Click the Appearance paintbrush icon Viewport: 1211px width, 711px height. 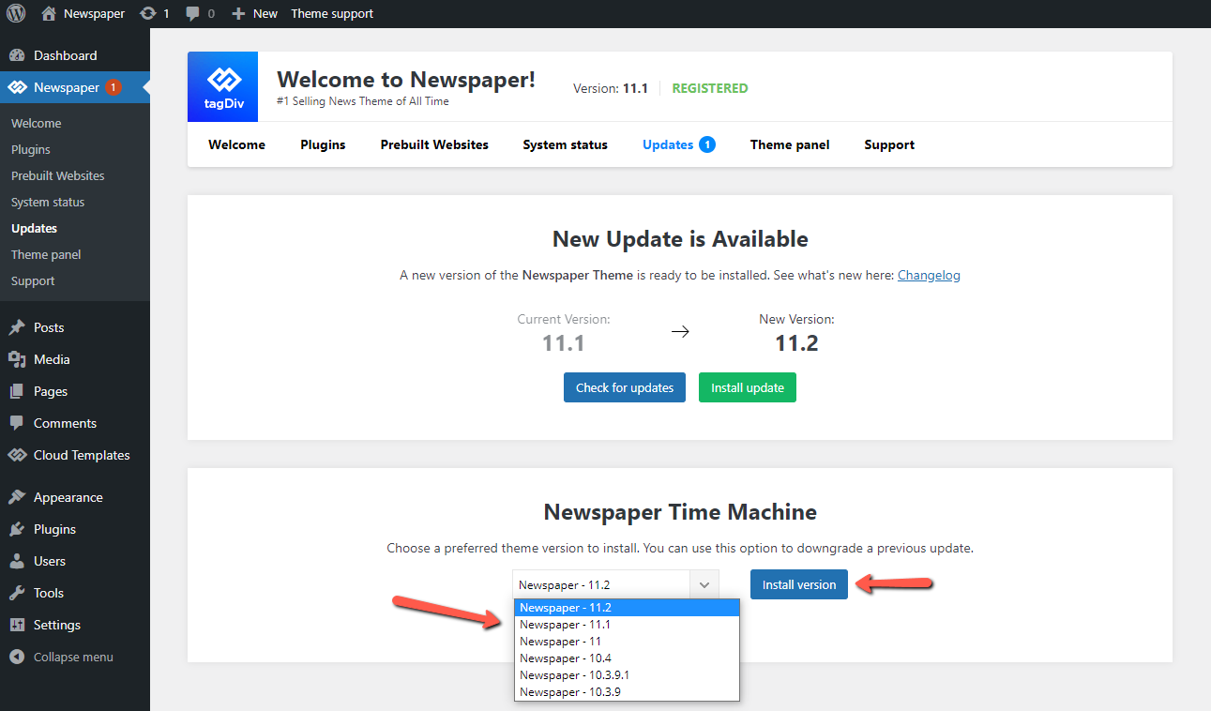17,497
